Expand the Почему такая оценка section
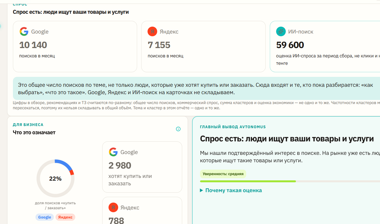The width and height of the screenshot is (380, 224). pos(231,190)
